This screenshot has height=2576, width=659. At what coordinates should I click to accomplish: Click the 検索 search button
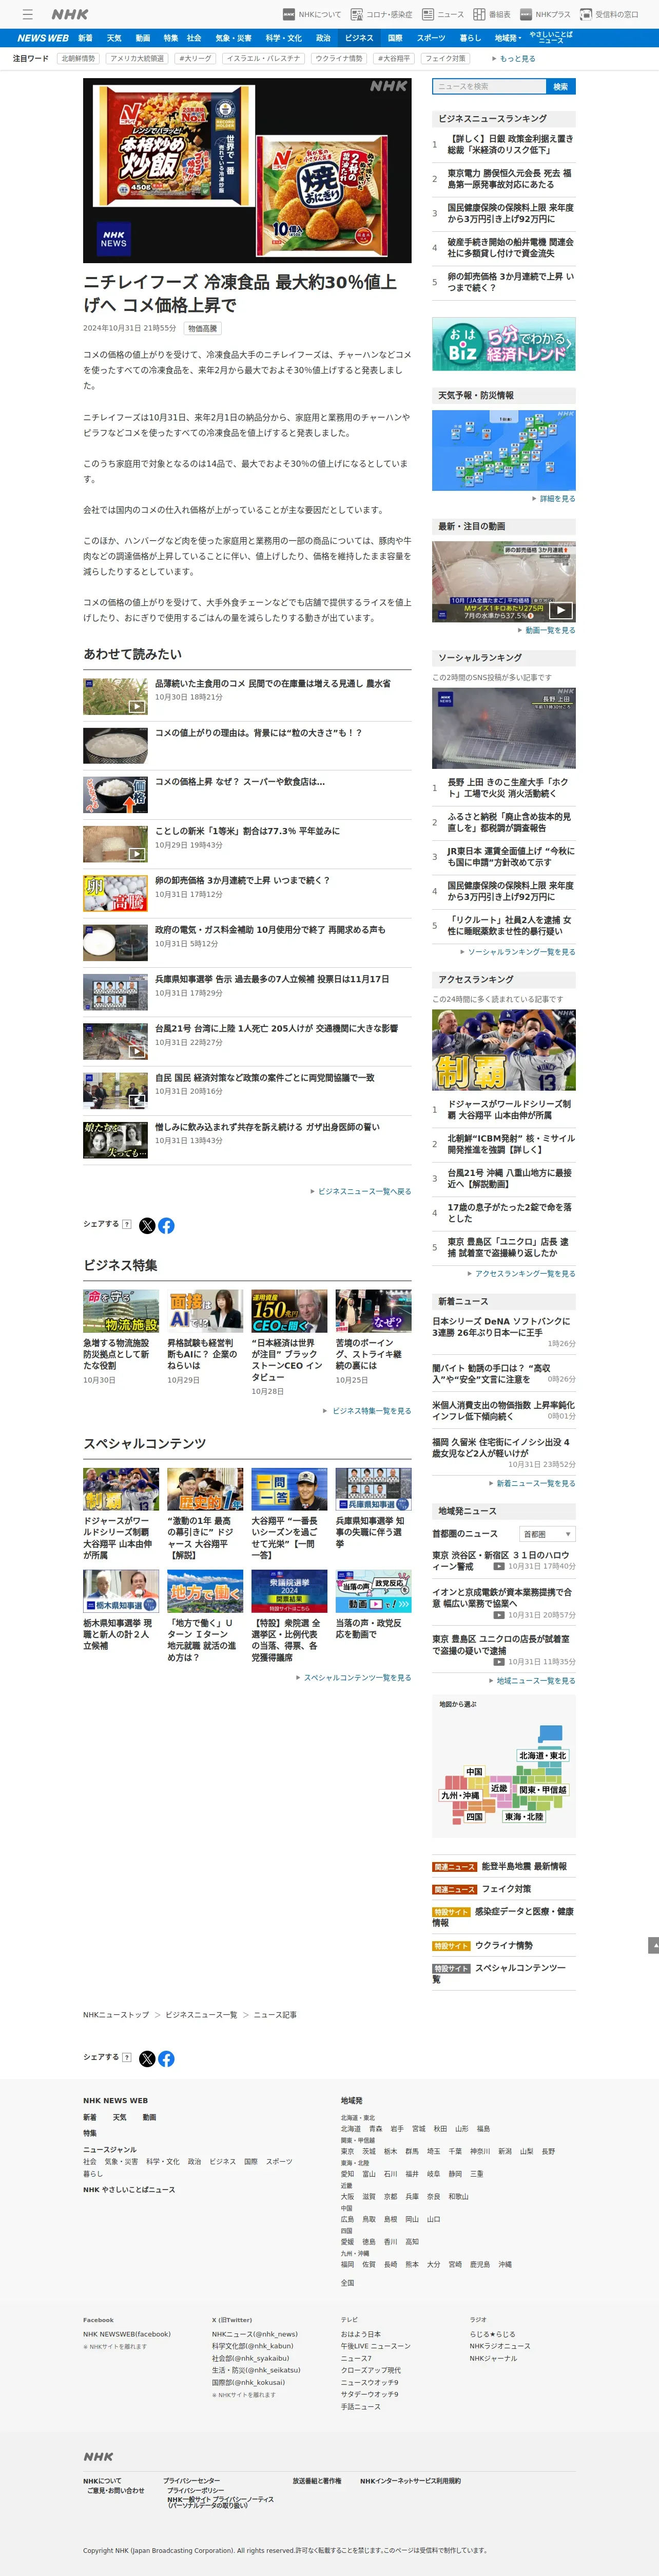560,87
